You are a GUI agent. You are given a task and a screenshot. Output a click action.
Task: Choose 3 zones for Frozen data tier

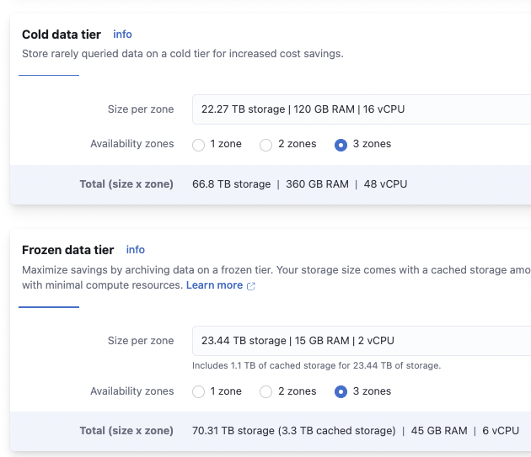(x=341, y=391)
